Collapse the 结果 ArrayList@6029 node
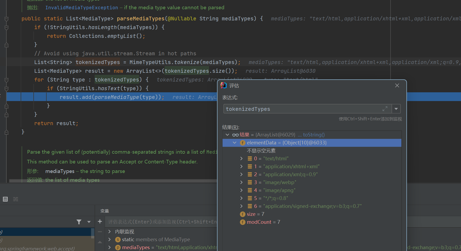 227,135
